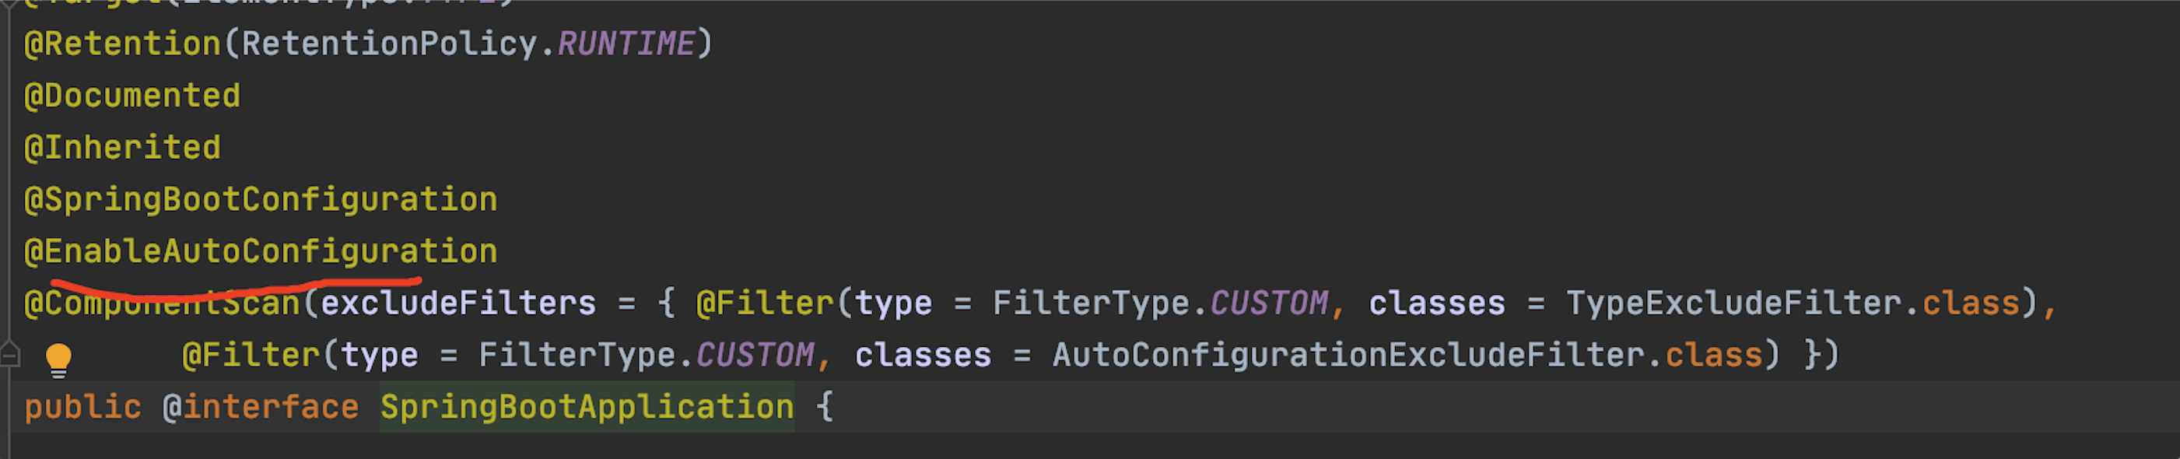This screenshot has width=2180, height=459.
Task: Click the @Inherited annotation
Action: tap(123, 148)
